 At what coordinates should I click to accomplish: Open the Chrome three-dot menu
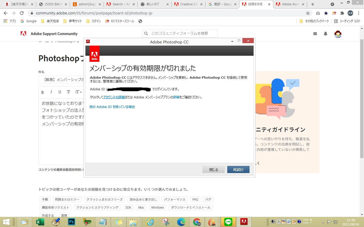click(358, 13)
